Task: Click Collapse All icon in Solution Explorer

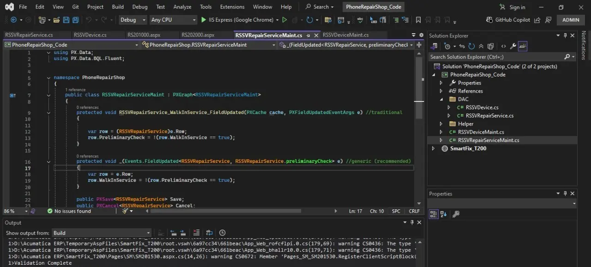Action: tap(481, 46)
